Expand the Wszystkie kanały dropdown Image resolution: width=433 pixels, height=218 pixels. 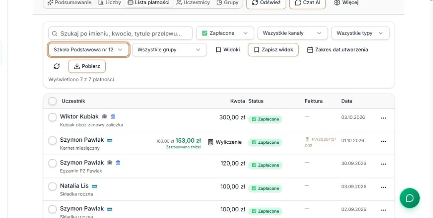[292, 33]
